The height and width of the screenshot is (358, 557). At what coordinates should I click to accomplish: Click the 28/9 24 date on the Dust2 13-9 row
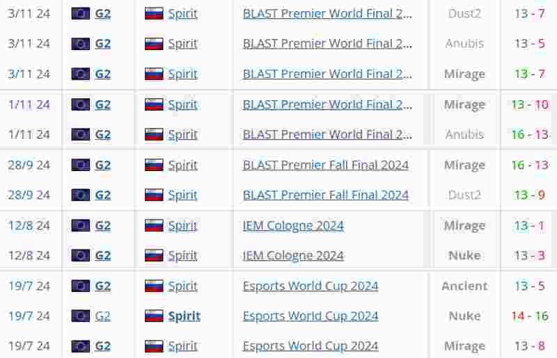pyautogui.click(x=29, y=195)
